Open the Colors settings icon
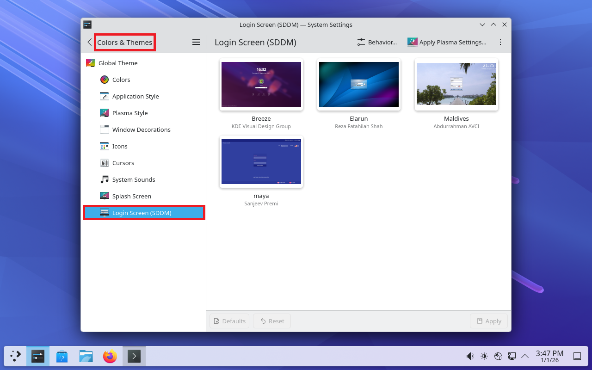 (105, 80)
